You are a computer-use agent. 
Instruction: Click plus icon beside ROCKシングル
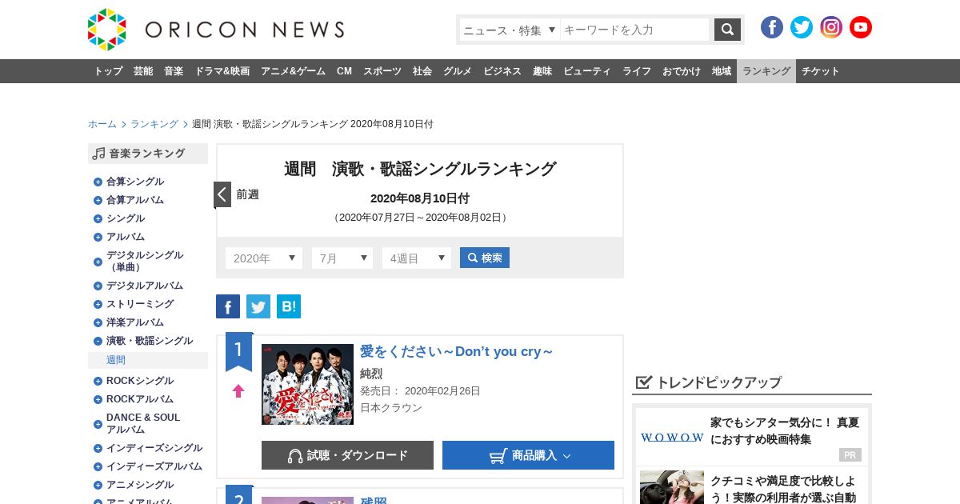click(98, 381)
